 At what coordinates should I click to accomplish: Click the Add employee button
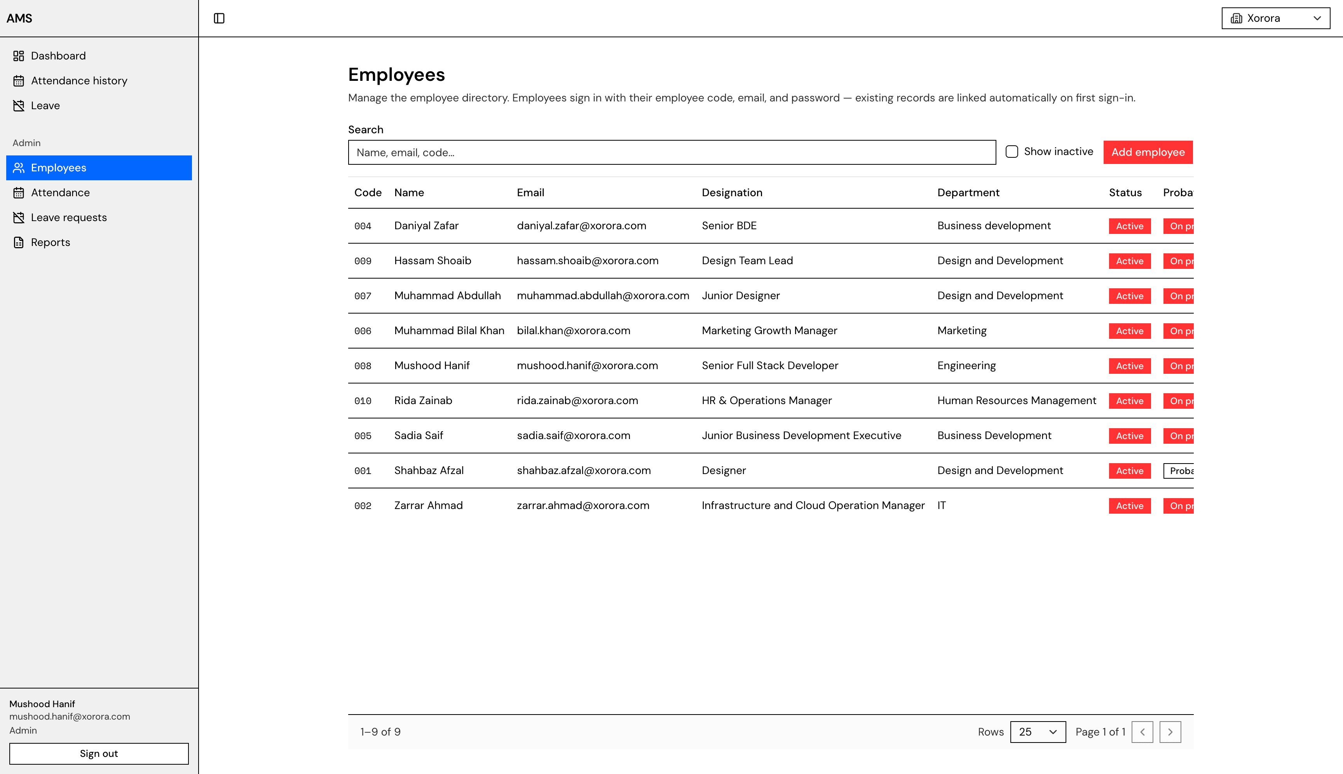pos(1148,153)
